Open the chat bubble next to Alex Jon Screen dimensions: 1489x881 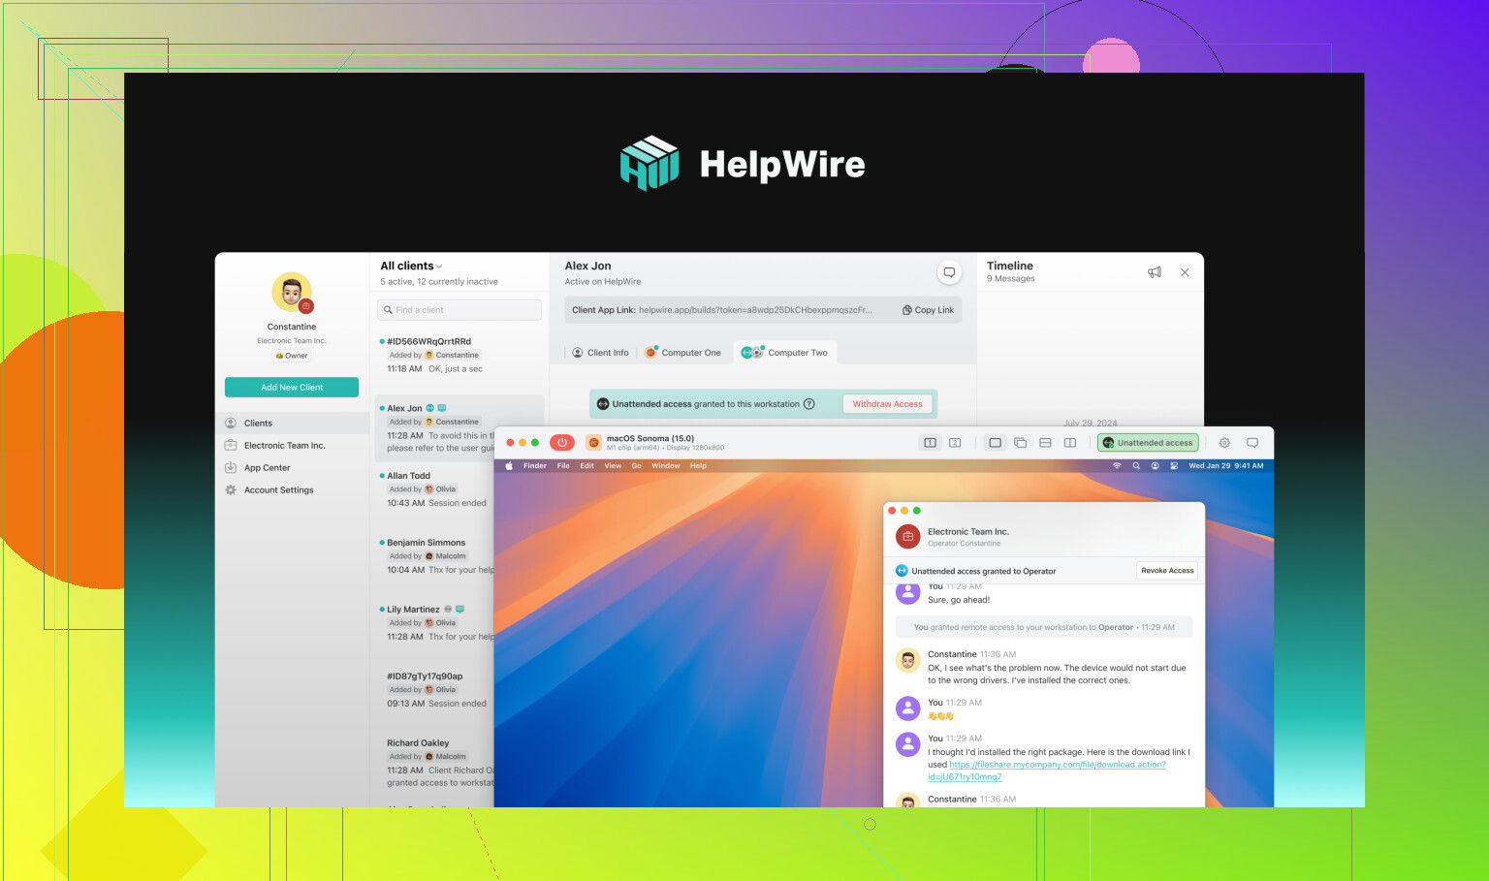coord(949,272)
